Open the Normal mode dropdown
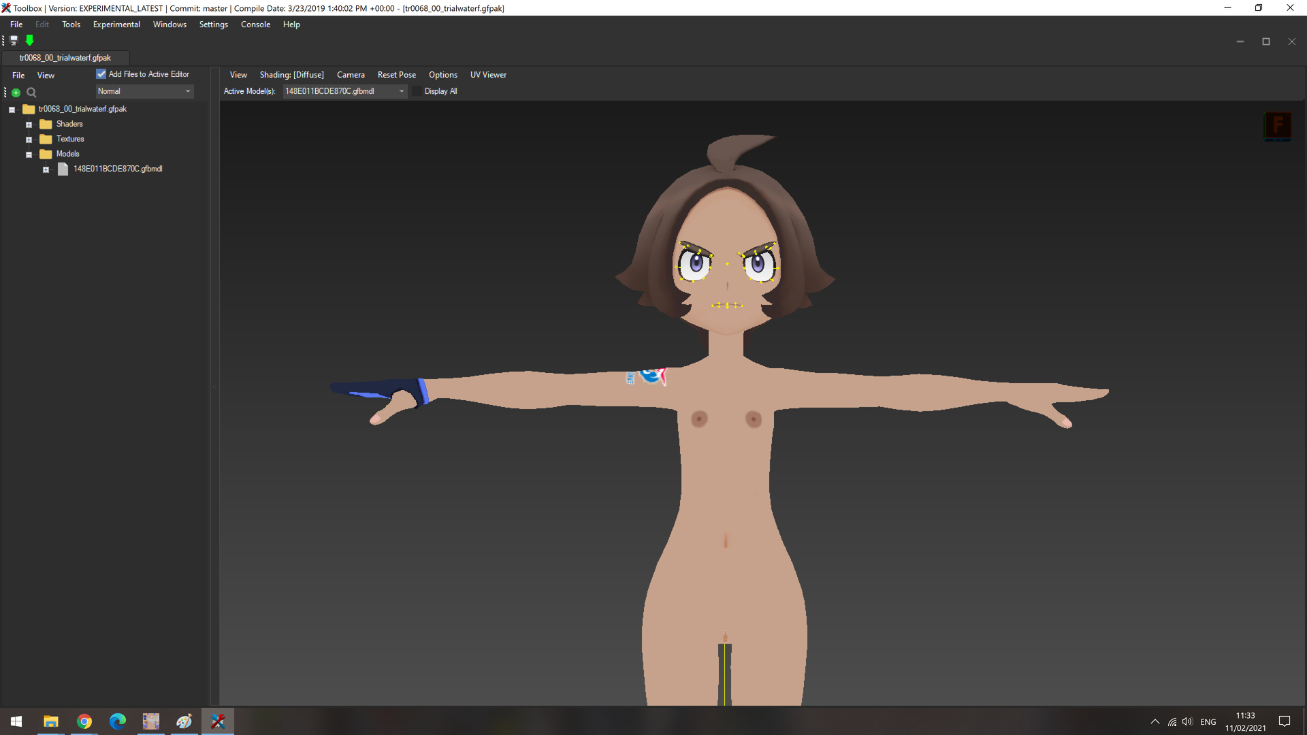Viewport: 1307px width, 735px height. point(144,91)
